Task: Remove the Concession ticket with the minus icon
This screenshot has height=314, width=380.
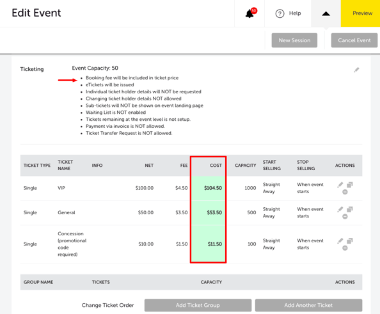Action: tap(345, 248)
